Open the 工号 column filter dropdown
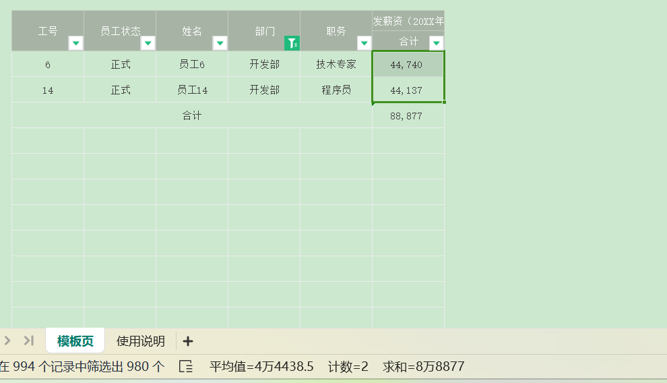Viewport: 667px width, 383px height. (x=75, y=43)
